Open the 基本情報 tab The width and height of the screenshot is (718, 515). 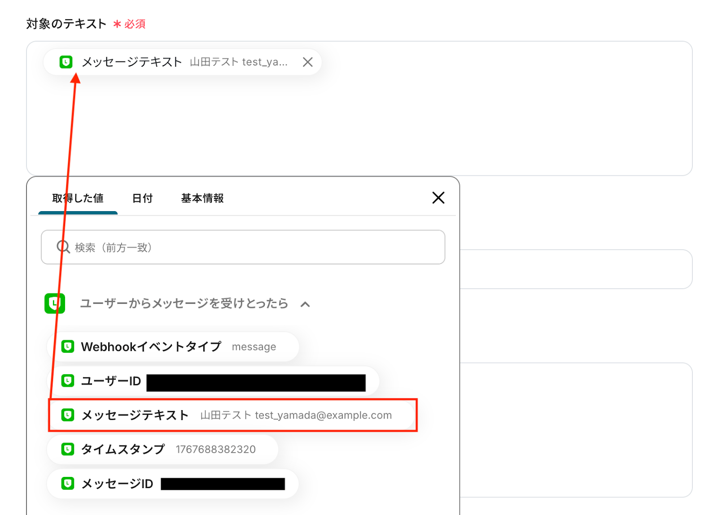202,198
